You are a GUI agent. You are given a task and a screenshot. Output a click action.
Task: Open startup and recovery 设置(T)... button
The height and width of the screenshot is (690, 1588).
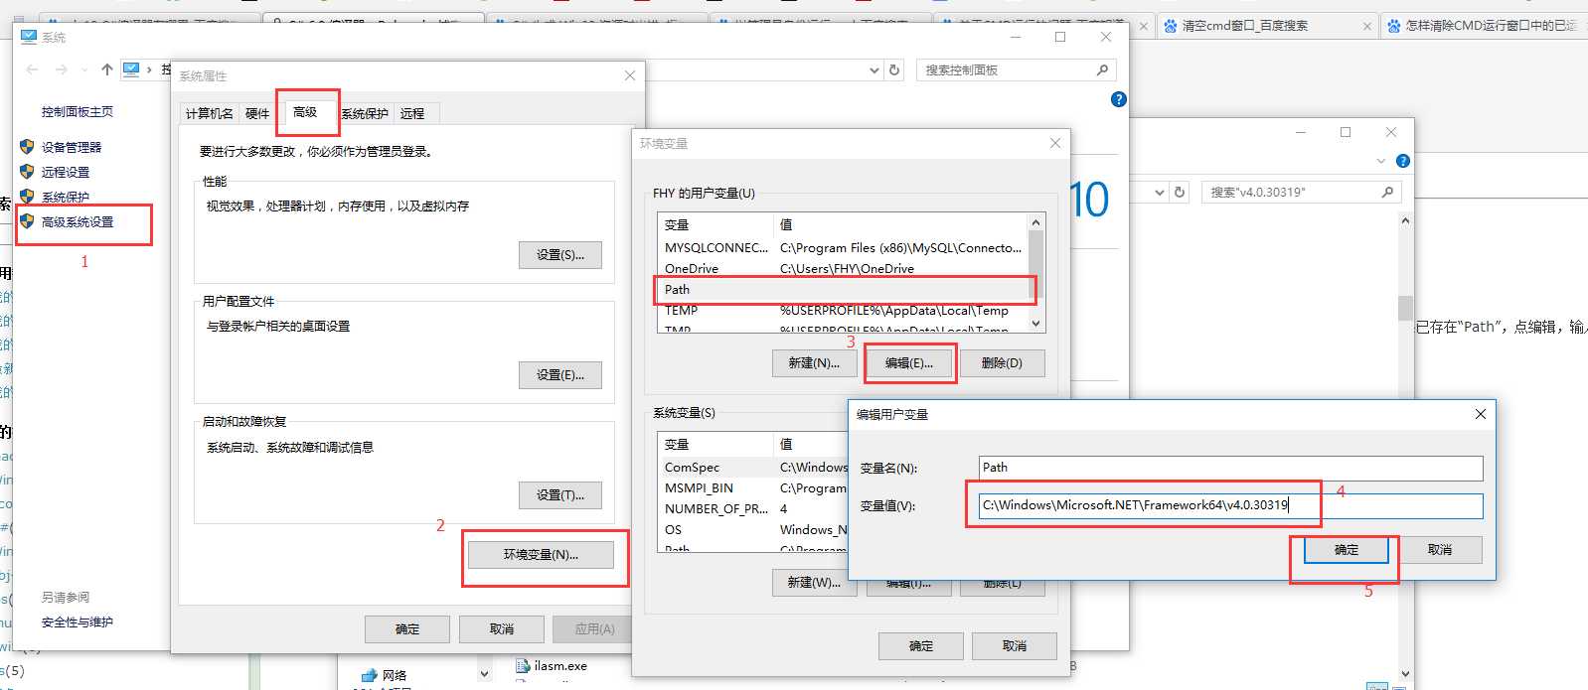click(x=560, y=495)
